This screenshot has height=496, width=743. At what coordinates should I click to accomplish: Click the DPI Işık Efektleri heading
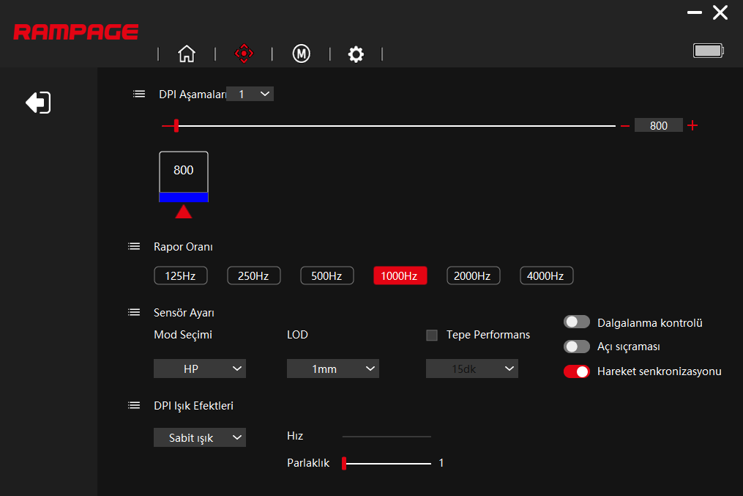pos(193,405)
